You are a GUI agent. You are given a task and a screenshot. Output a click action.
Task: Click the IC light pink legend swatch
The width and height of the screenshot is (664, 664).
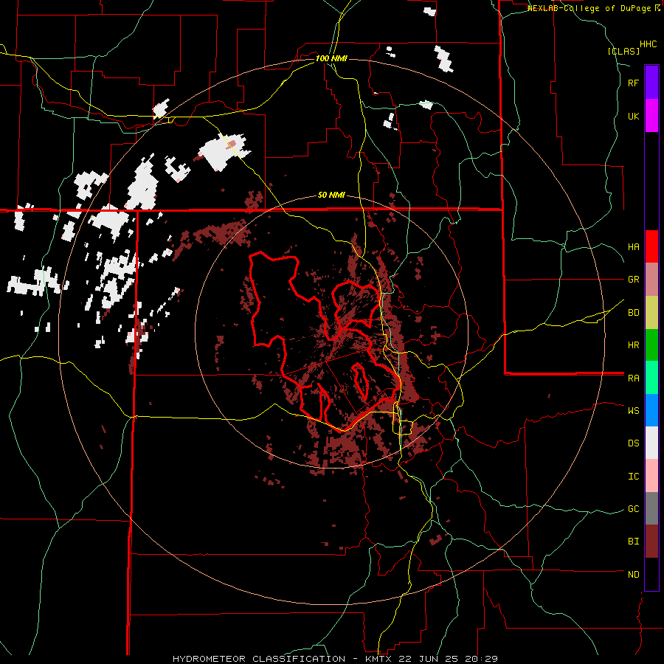click(x=651, y=476)
